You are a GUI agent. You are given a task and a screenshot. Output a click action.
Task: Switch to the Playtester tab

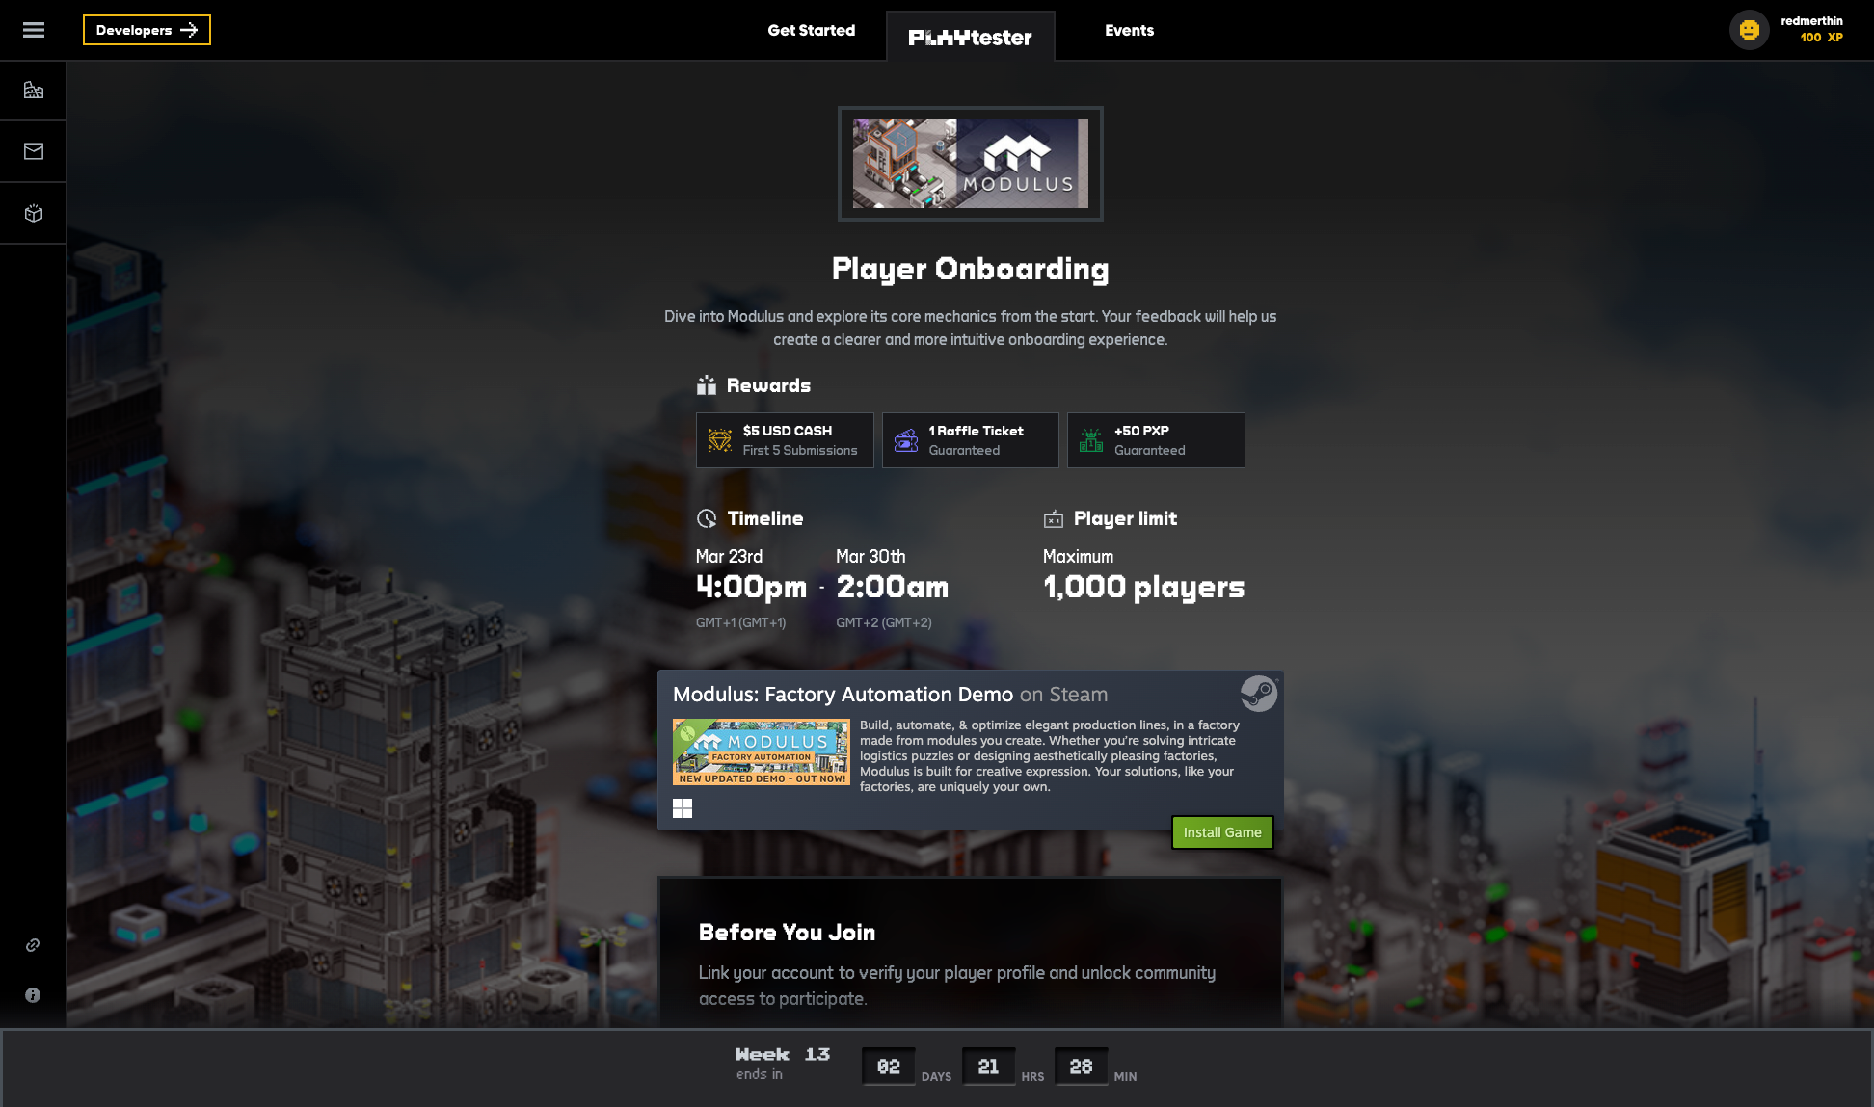point(971,35)
